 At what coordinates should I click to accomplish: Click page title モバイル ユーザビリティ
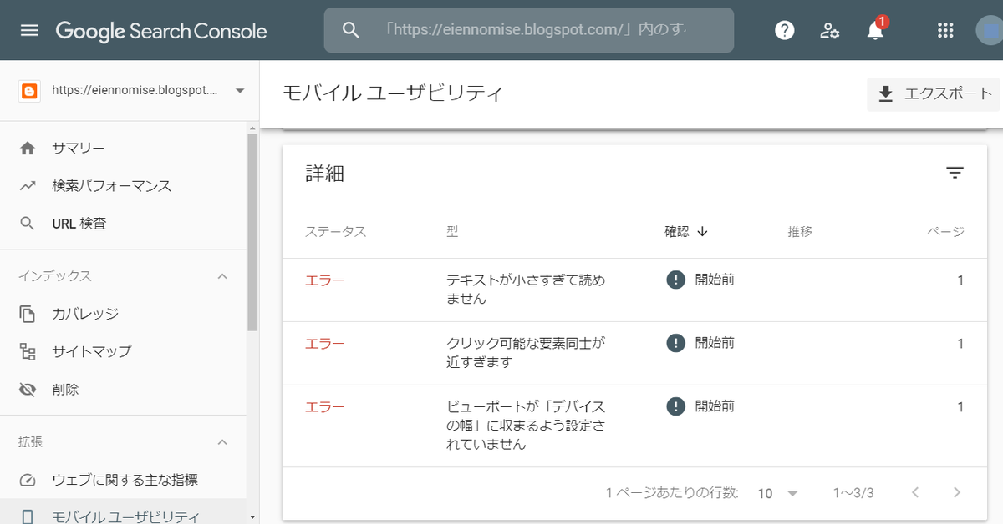pos(394,93)
